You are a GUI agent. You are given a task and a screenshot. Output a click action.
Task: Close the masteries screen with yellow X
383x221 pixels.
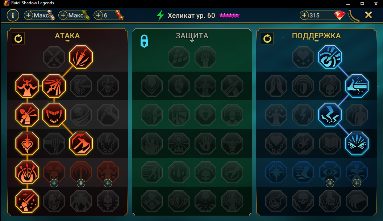(369, 15)
